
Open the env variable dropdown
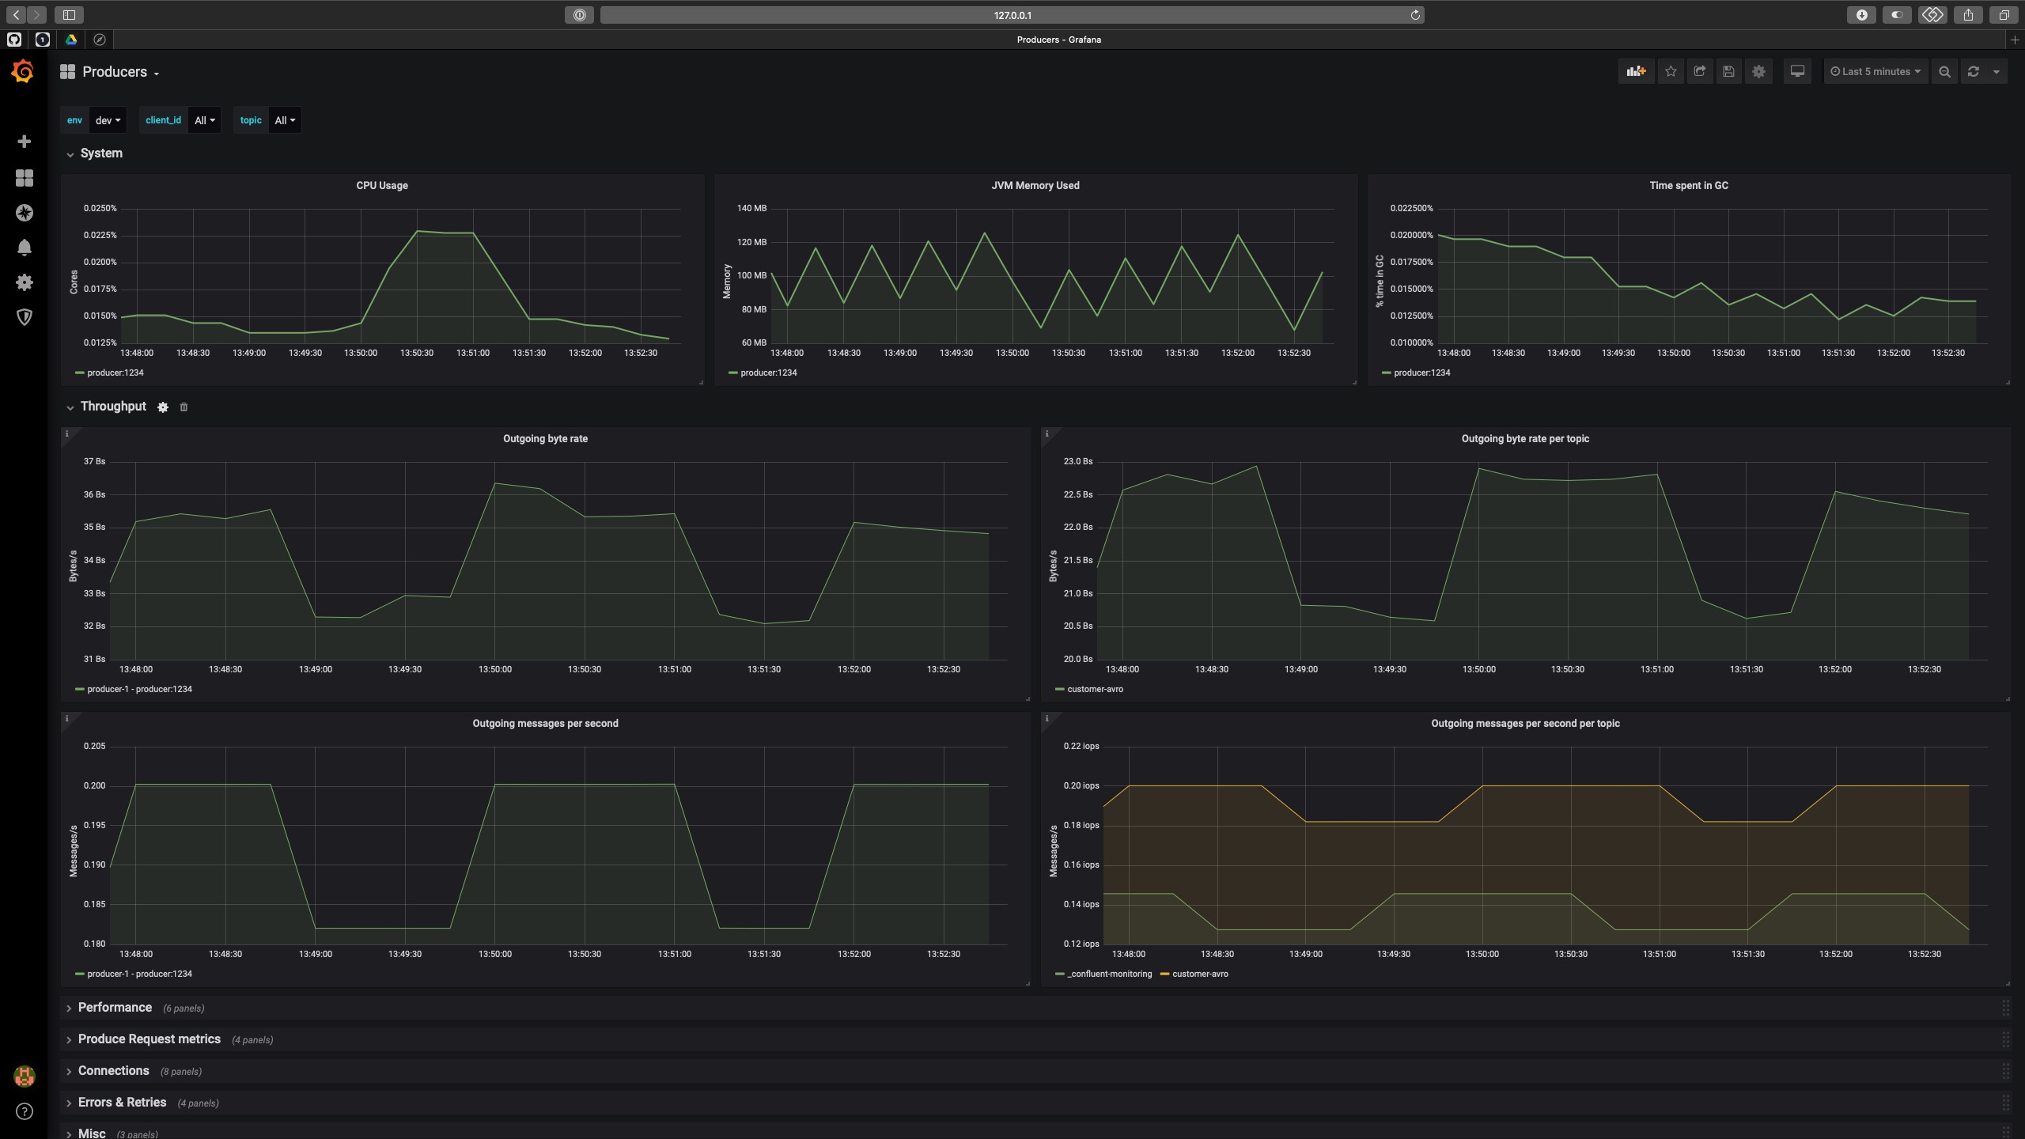108,120
